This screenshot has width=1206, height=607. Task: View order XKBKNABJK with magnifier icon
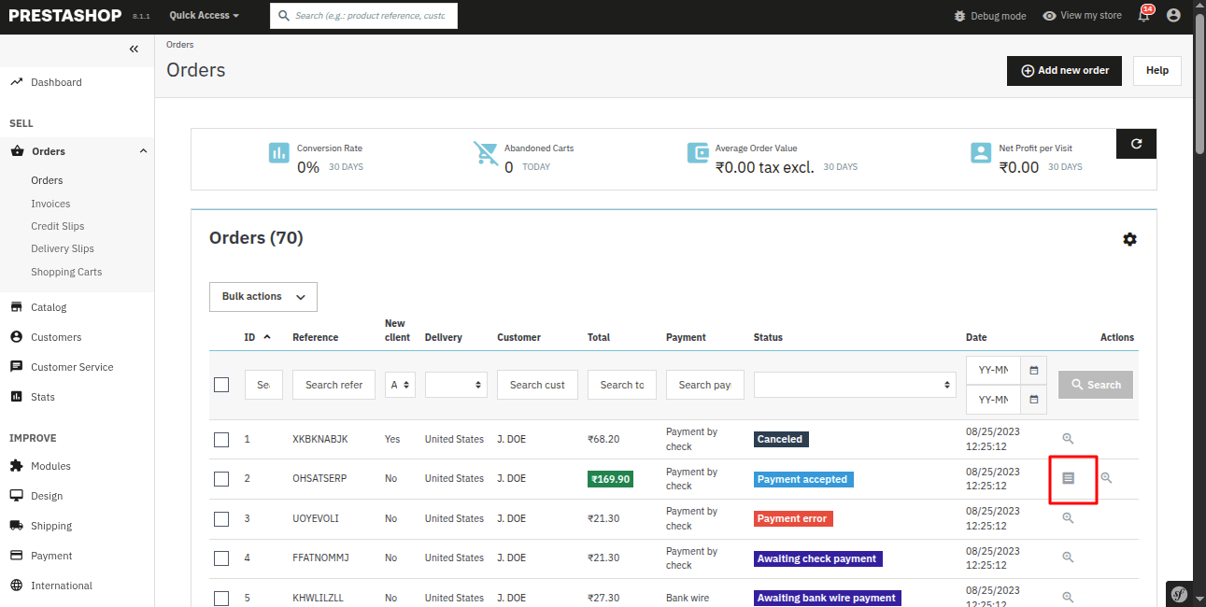[1068, 439]
